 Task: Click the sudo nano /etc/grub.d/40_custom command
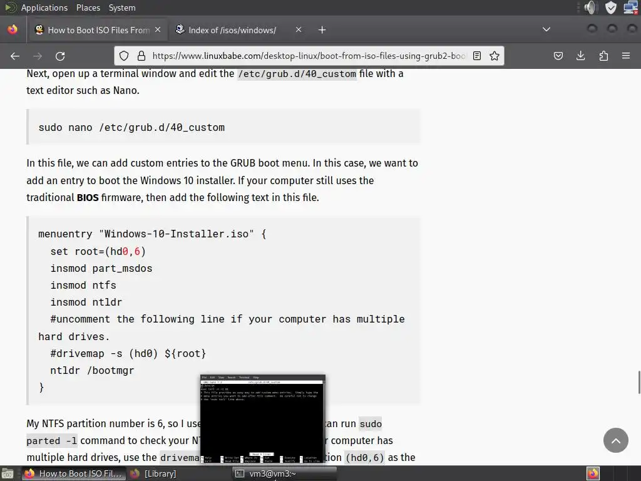click(x=131, y=127)
